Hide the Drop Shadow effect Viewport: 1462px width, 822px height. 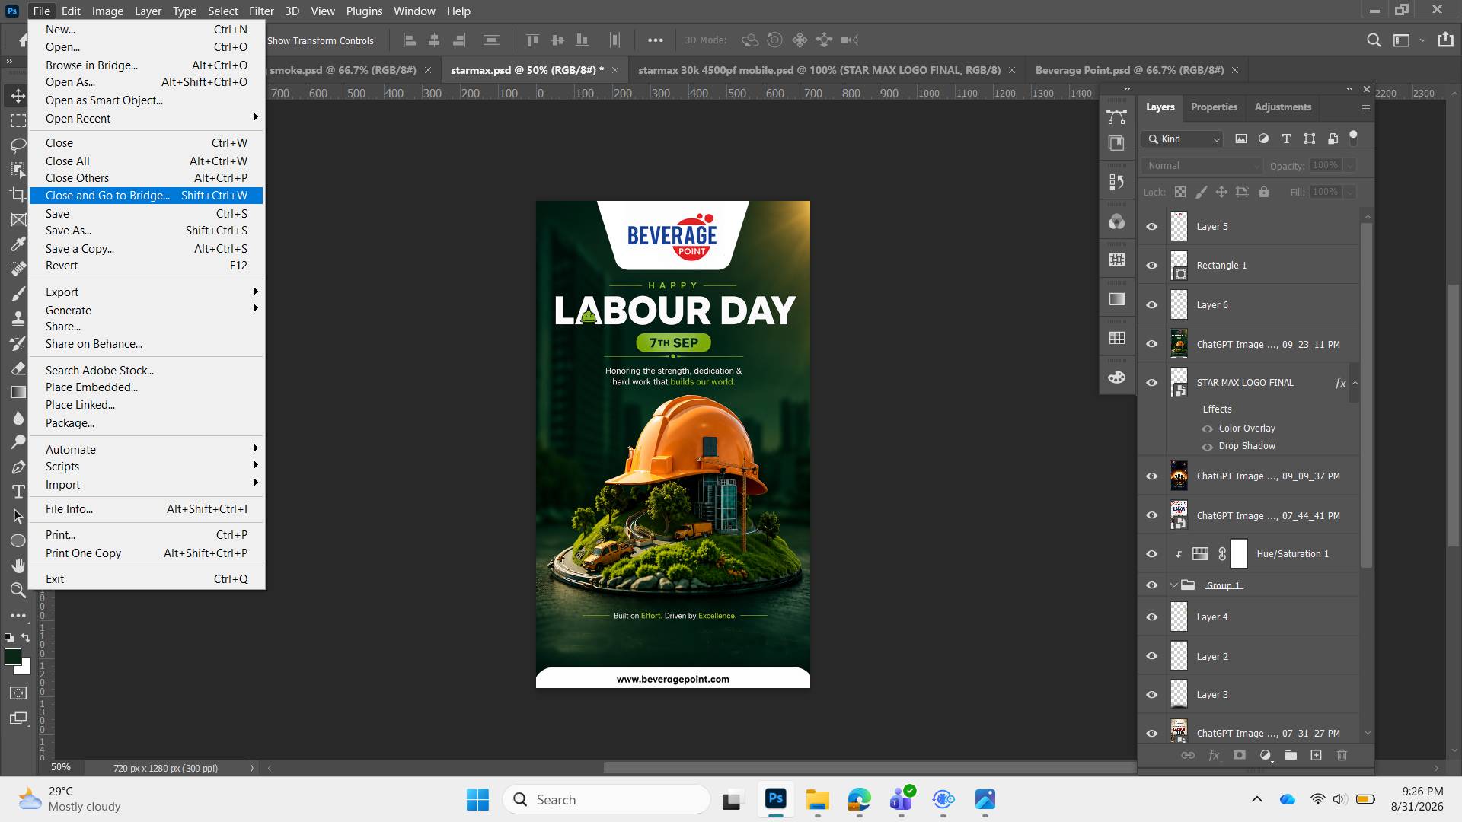click(1207, 446)
